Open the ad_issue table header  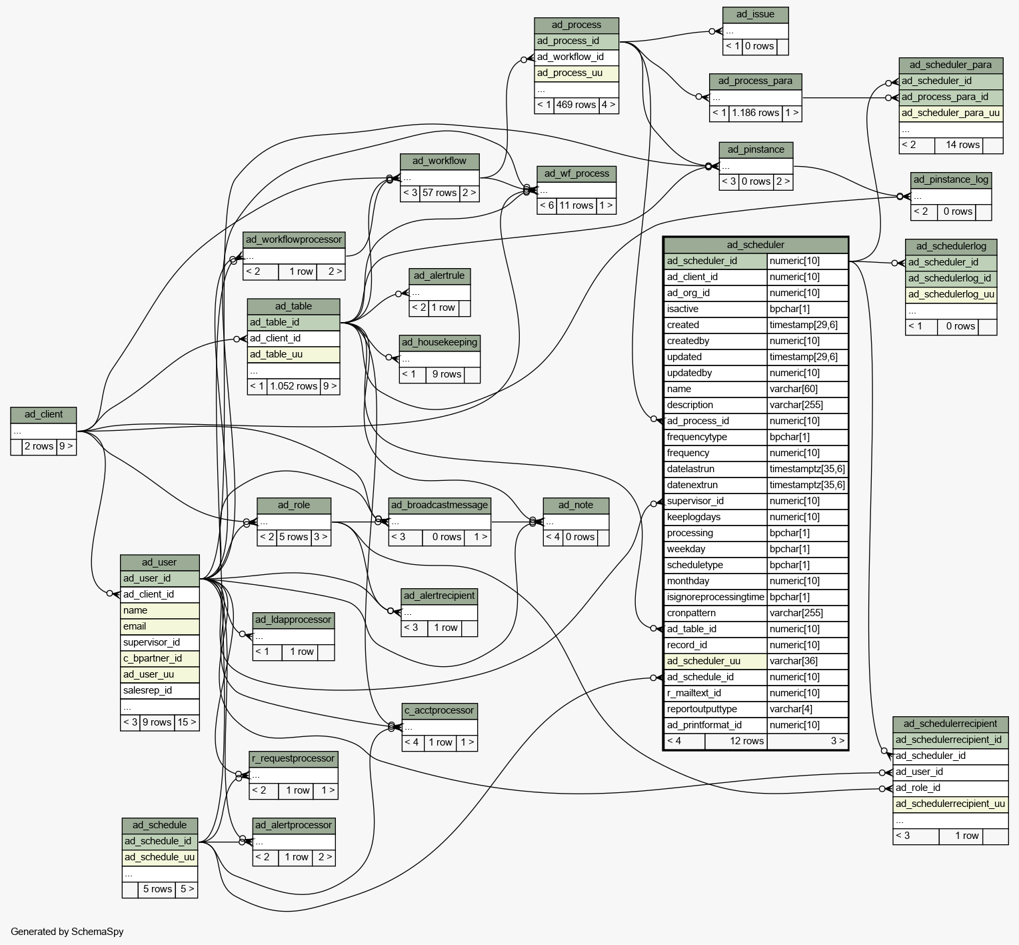[x=755, y=15]
